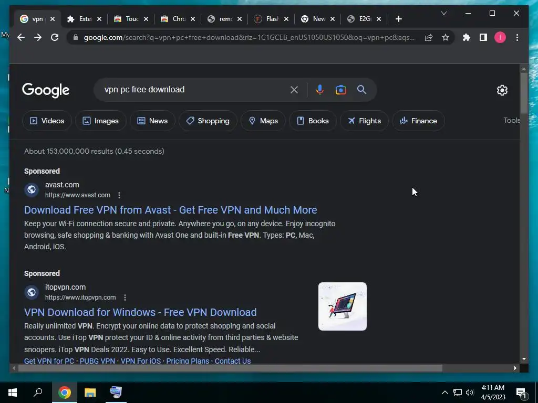The image size is (538, 403).
Task: Open the 'Get VPN for PC' sitelink
Action: click(x=49, y=361)
